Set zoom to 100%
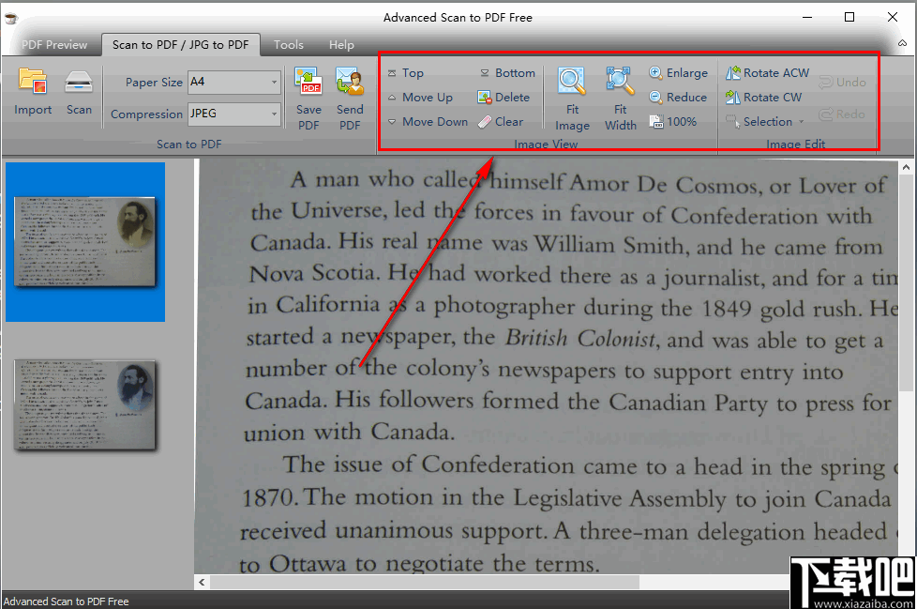Image resolution: width=917 pixels, height=609 pixels. coord(675,120)
